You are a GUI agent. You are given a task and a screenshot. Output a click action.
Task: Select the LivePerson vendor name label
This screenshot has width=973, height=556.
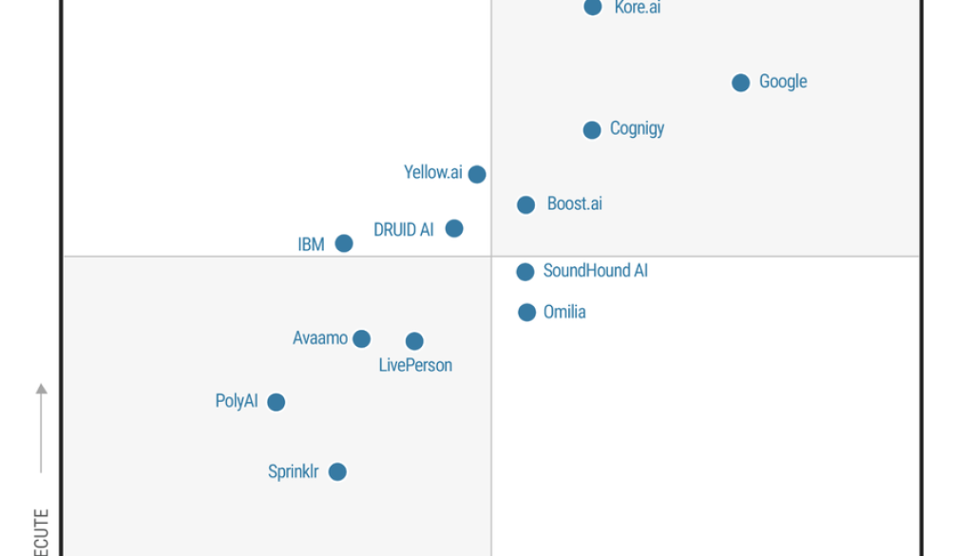click(x=415, y=365)
